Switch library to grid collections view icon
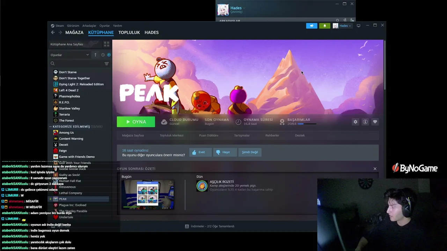Image resolution: width=447 pixels, height=251 pixels. pos(107,44)
